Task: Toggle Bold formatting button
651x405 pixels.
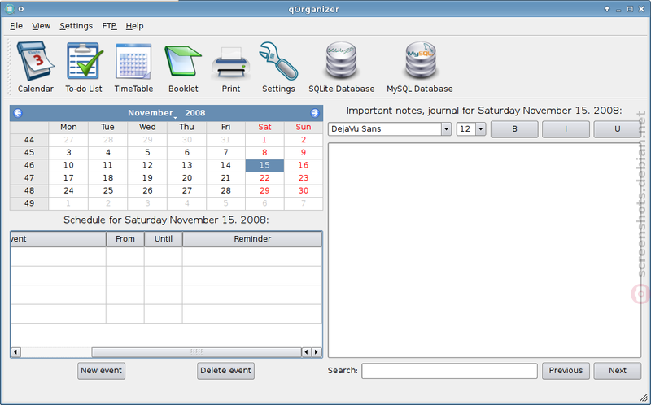Action: click(x=514, y=129)
